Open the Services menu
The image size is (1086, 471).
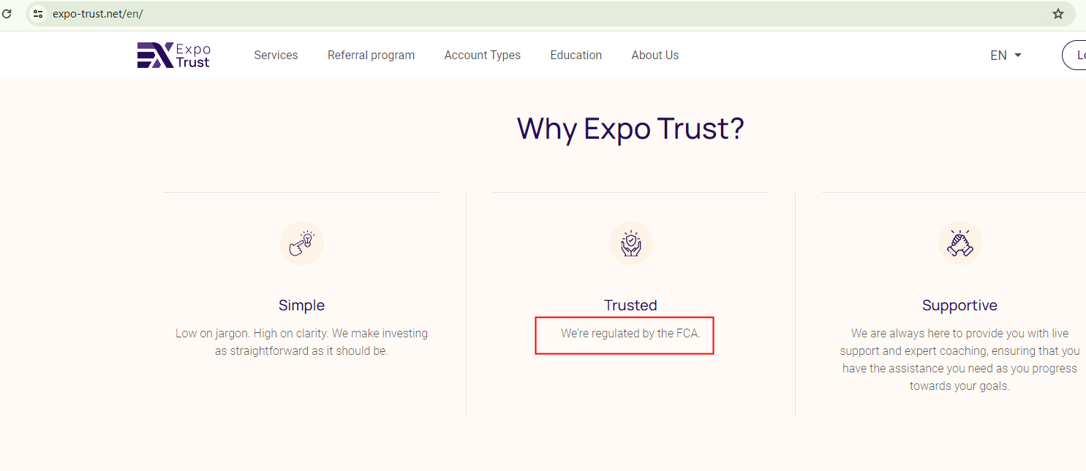276,55
